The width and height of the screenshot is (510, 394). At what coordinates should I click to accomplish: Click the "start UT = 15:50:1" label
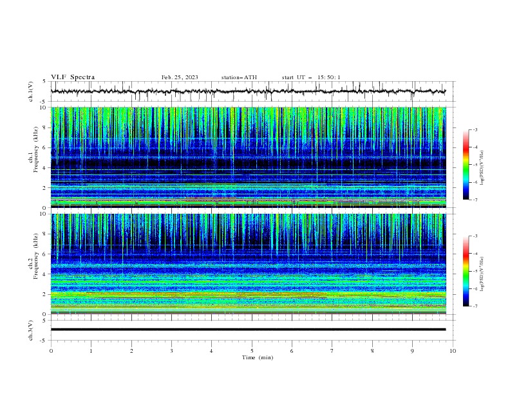[311, 77]
